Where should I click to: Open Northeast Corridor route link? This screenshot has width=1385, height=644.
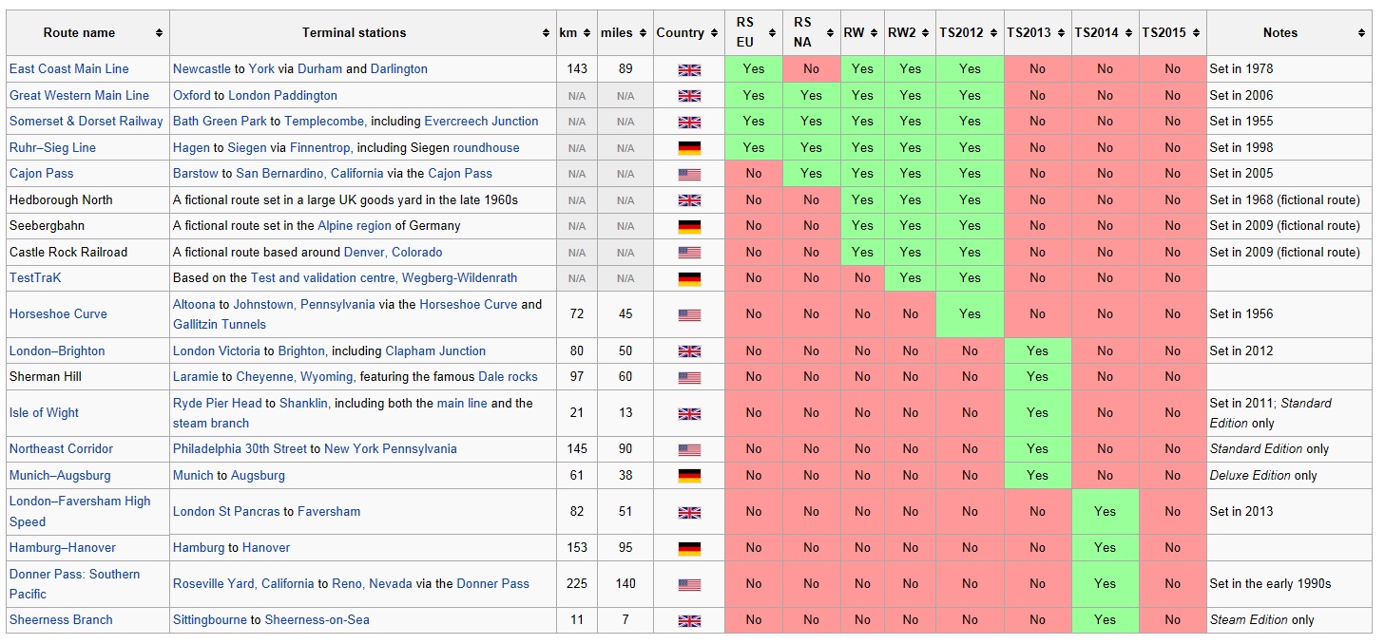coord(61,448)
